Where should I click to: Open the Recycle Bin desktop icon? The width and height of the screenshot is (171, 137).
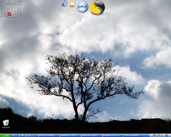click(x=6, y=124)
